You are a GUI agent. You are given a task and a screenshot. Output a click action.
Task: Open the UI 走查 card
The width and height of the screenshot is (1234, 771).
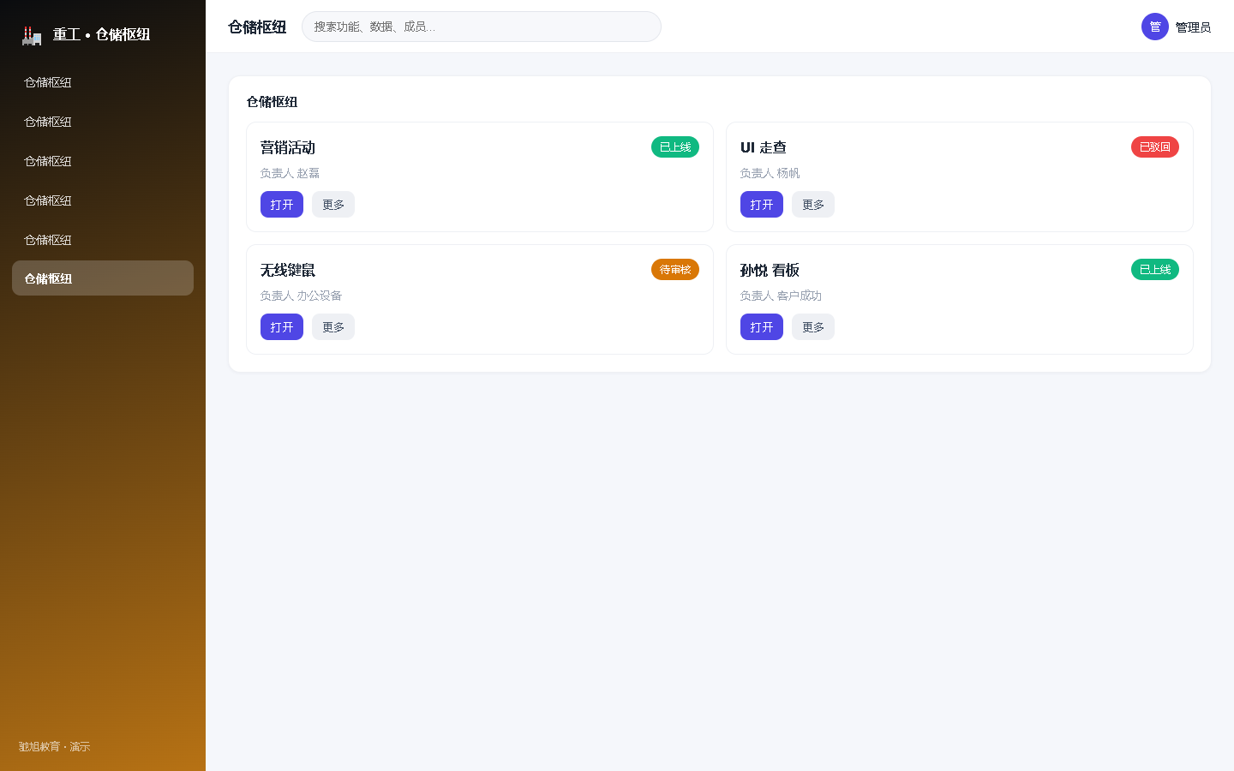tap(762, 205)
